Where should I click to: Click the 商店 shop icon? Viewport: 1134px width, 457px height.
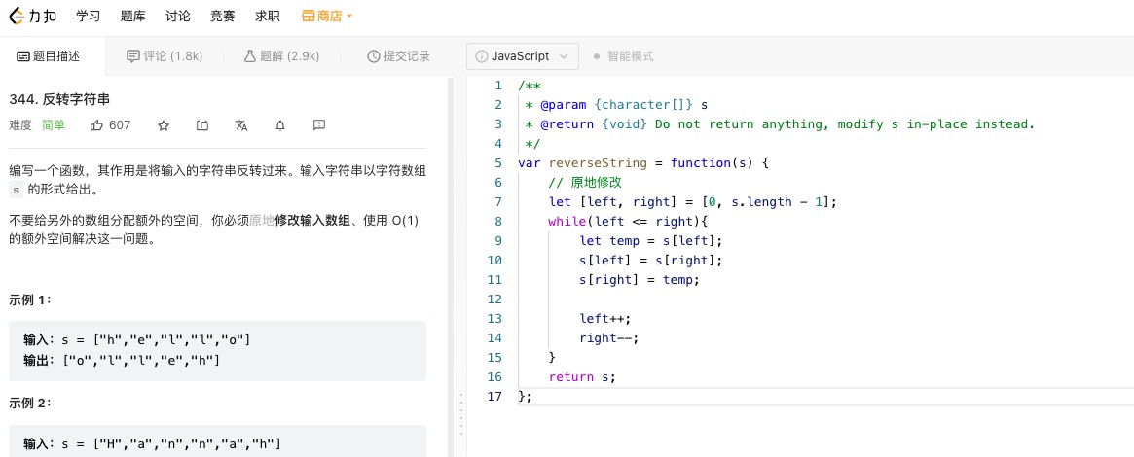point(309,16)
